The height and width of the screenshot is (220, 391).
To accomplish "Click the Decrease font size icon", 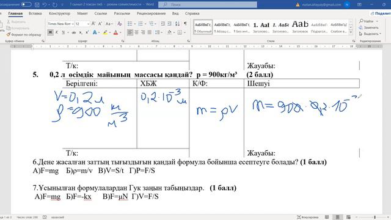I will (100, 24).
